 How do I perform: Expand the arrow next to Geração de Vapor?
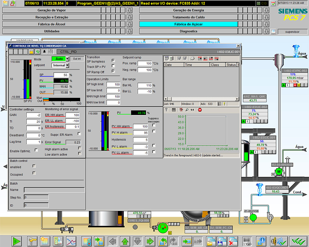point(129,11)
